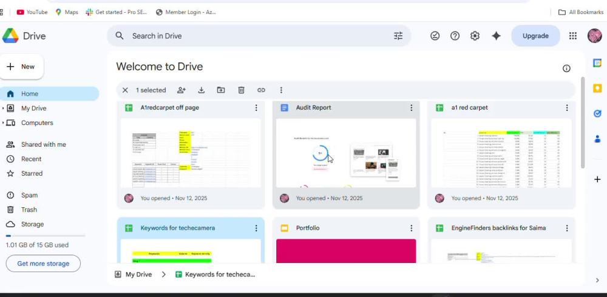This screenshot has width=607, height=297.
Task: Click My Drive in the breadcrumb
Action: [134, 275]
